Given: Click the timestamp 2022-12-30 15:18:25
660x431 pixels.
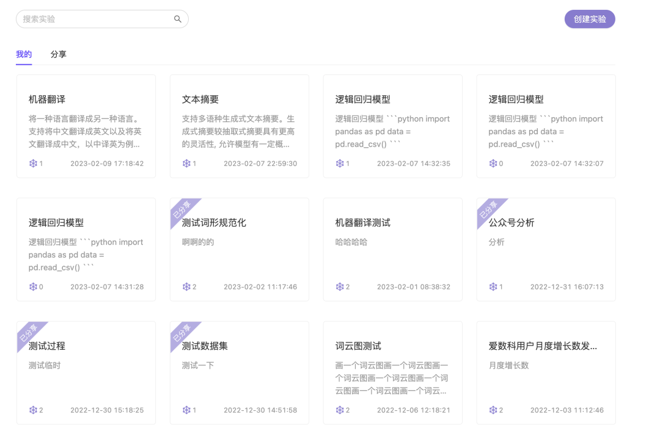Looking at the screenshot, I should (107, 410).
